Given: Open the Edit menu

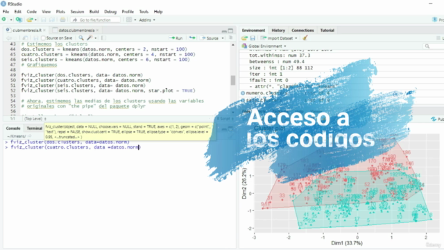Looking at the screenshot, I should (17, 12).
